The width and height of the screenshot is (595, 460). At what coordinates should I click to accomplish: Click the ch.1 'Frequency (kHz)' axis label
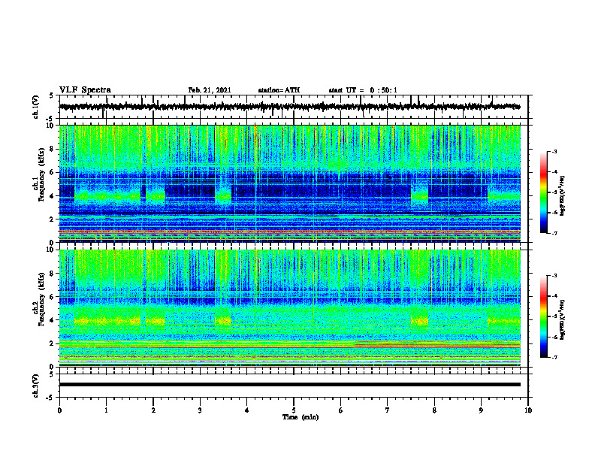[x=41, y=175]
